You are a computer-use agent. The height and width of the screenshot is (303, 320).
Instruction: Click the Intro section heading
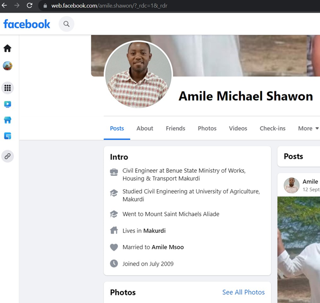pos(119,157)
